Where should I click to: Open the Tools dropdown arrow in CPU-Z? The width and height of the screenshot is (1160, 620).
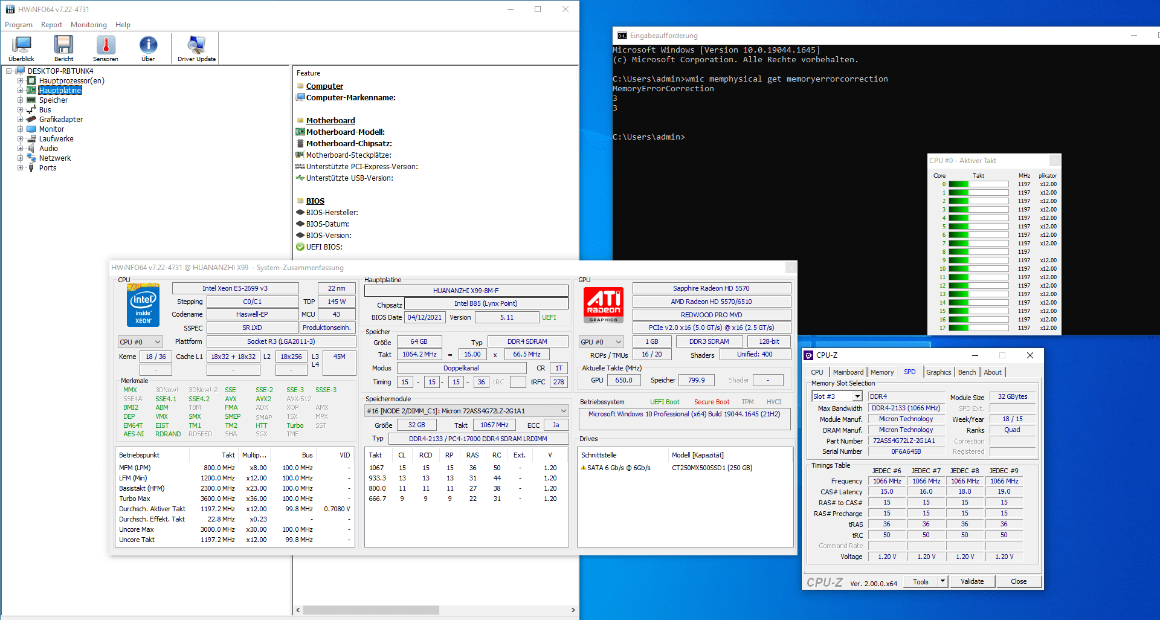point(942,581)
